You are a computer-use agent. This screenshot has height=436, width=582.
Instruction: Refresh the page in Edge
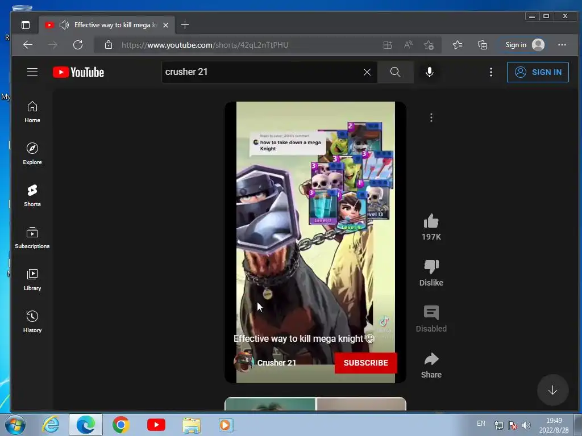(x=78, y=45)
